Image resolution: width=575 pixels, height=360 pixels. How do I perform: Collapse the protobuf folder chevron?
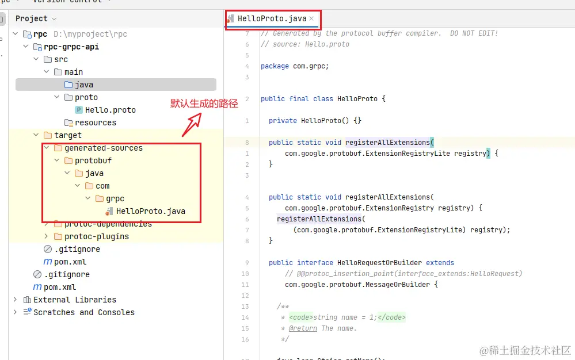pos(56,160)
